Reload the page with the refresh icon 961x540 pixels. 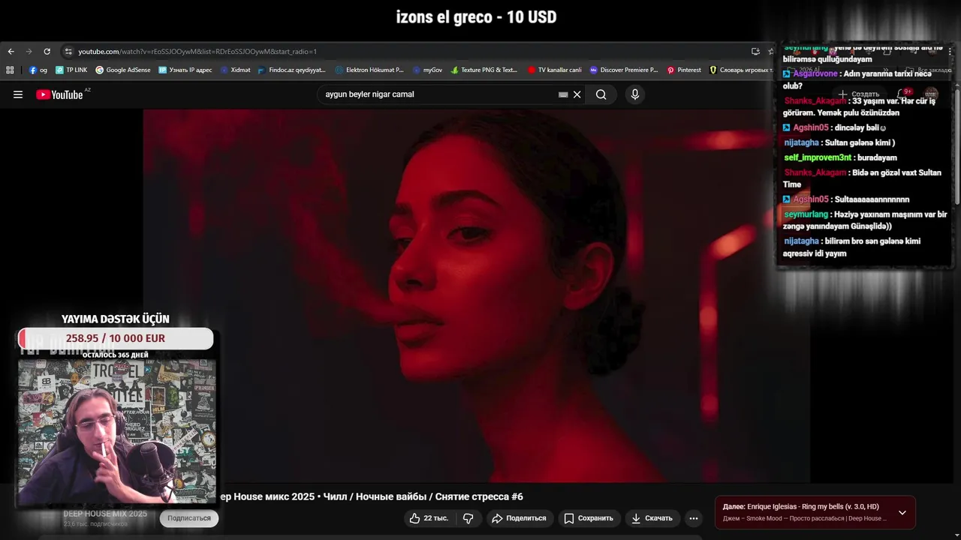tap(47, 52)
